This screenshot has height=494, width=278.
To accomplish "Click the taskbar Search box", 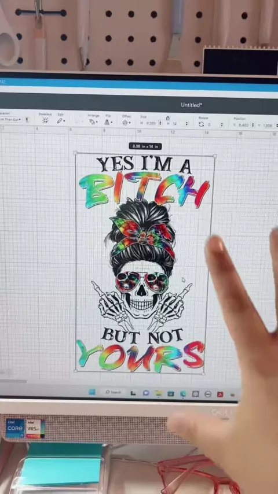I will 114,392.
